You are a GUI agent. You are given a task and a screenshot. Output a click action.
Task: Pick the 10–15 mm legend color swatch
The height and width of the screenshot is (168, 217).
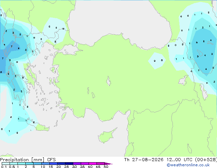46,164
